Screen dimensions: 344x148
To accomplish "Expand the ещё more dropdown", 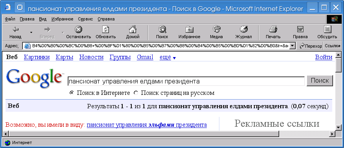I will pyautogui.click(x=167, y=57).
